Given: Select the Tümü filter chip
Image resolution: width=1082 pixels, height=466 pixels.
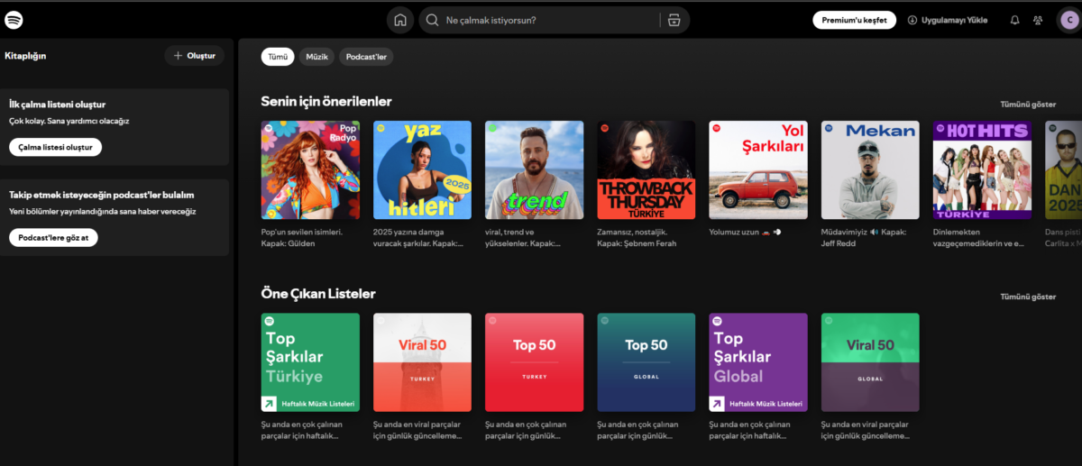Looking at the screenshot, I should click(278, 57).
